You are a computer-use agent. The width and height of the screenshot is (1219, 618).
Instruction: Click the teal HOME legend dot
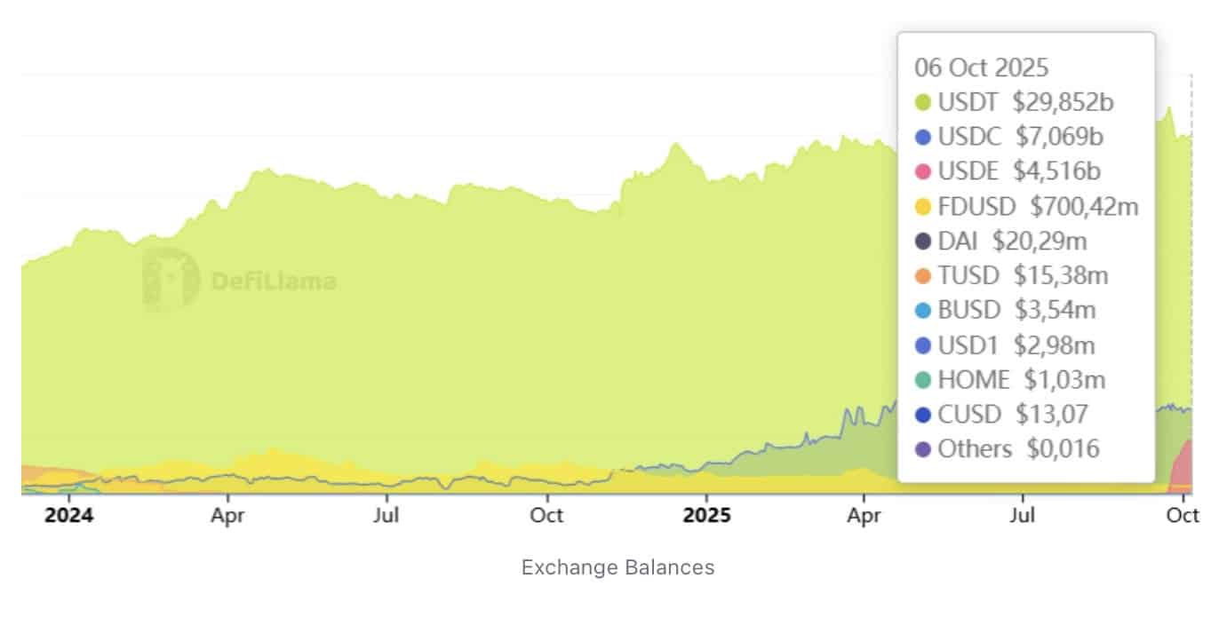922,380
